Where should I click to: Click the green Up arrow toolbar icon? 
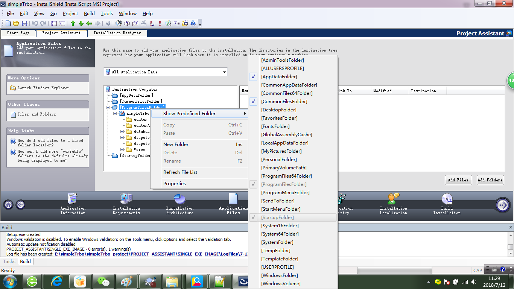[73, 23]
